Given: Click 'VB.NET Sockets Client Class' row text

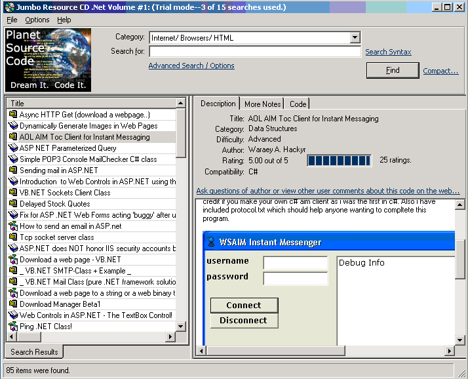Looking at the screenshot, I should [65, 193].
